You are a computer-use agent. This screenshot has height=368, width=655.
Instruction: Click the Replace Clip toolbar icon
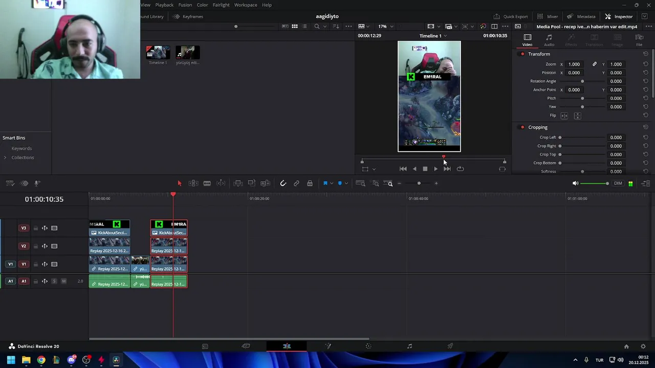coord(265,183)
